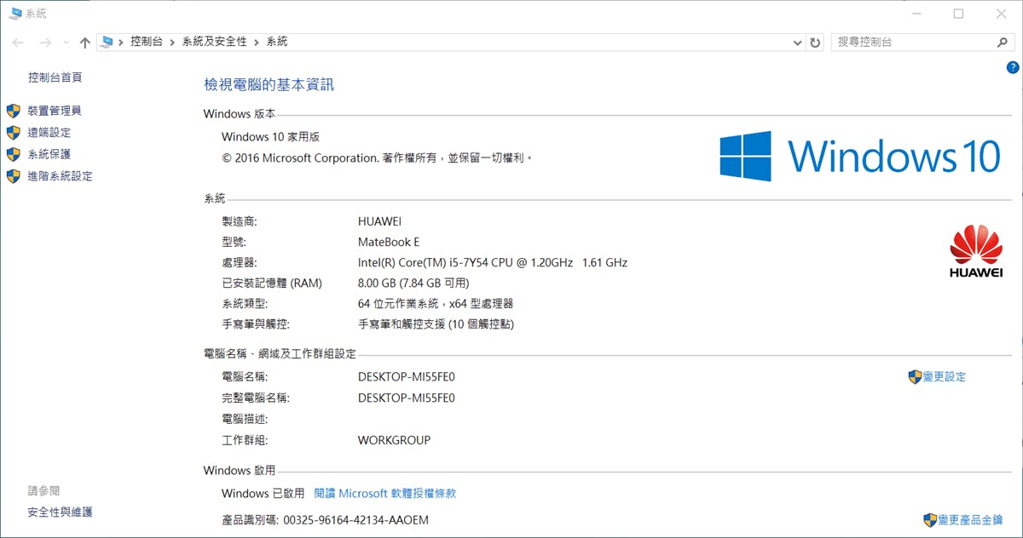
Task: Click the shield icon next to 變更設定
Action: 915,376
